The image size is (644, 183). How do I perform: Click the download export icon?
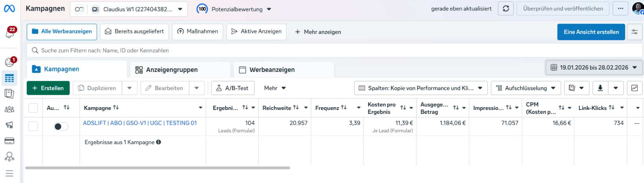tap(600, 88)
